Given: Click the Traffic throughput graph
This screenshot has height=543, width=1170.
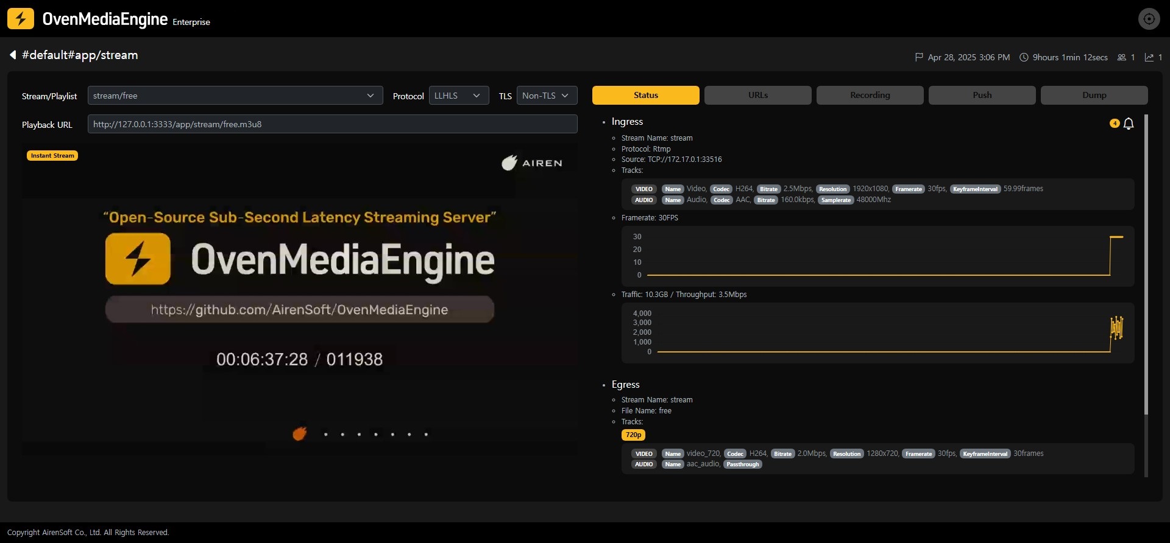Looking at the screenshot, I should coord(877,333).
